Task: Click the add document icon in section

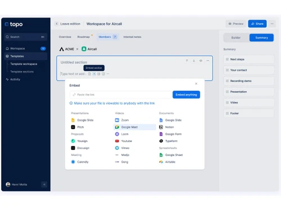Action: [89, 74]
